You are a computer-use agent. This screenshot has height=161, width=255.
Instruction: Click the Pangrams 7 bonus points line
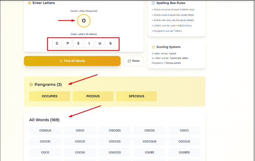coord(166,63)
